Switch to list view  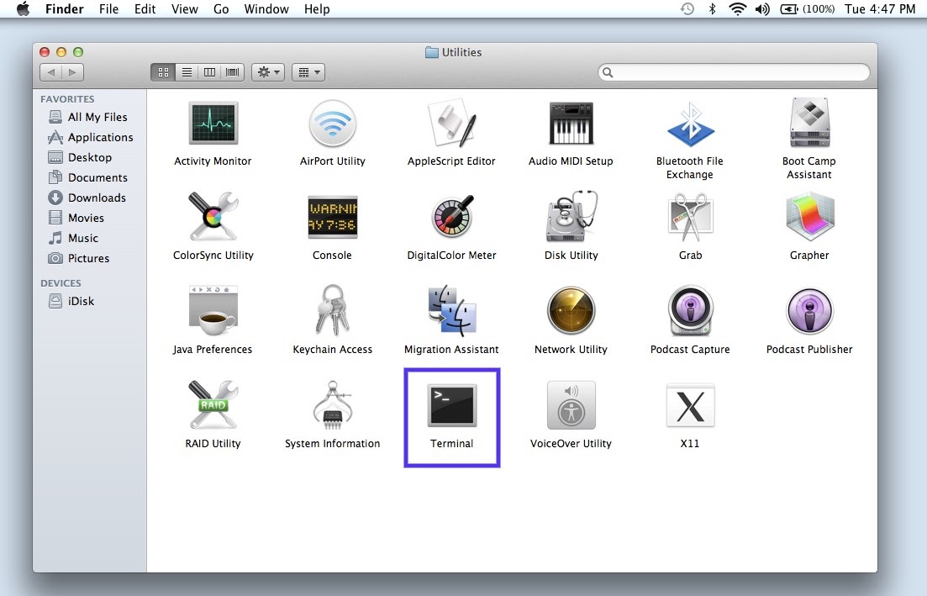(187, 71)
